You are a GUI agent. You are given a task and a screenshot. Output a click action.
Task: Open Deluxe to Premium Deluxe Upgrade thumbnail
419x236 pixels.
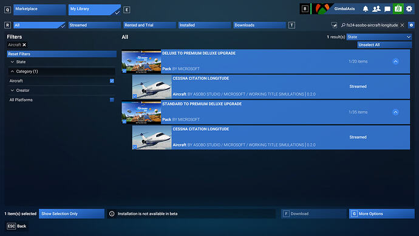141,61
